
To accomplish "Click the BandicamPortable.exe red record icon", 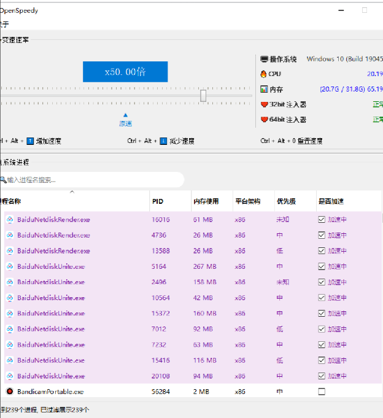I will 10,392.
